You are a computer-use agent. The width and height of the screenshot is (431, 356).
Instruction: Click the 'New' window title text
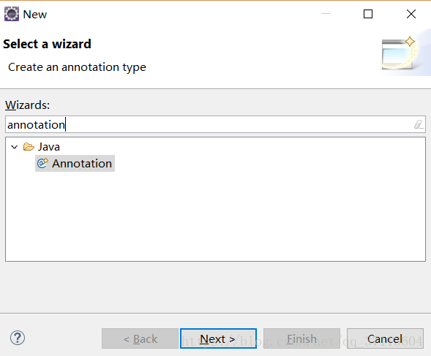35,15
